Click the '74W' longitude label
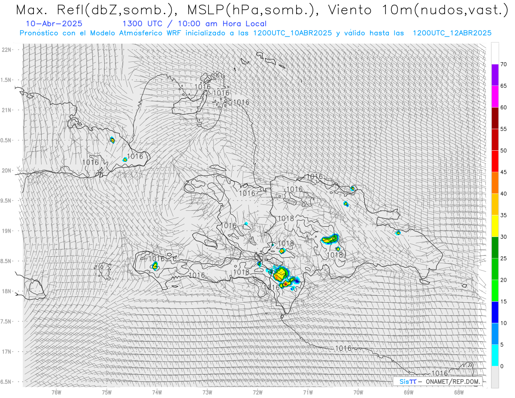Screen dimensions: 515x398 157,392
